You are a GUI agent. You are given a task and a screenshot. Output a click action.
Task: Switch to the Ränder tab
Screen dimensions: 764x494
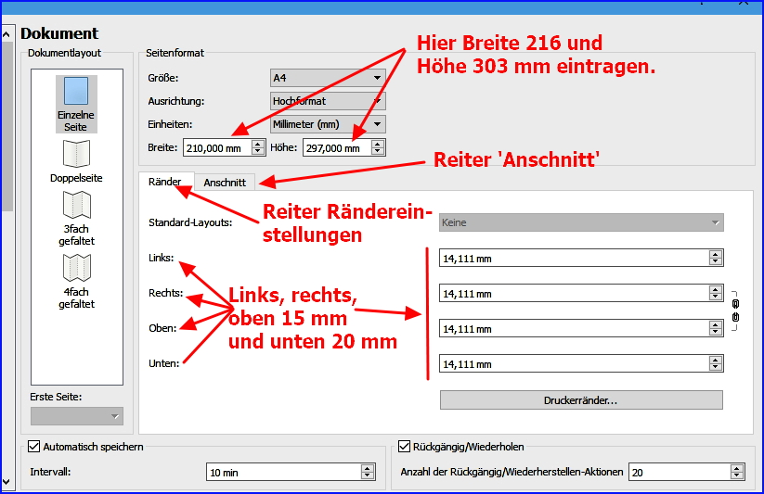coord(164,182)
